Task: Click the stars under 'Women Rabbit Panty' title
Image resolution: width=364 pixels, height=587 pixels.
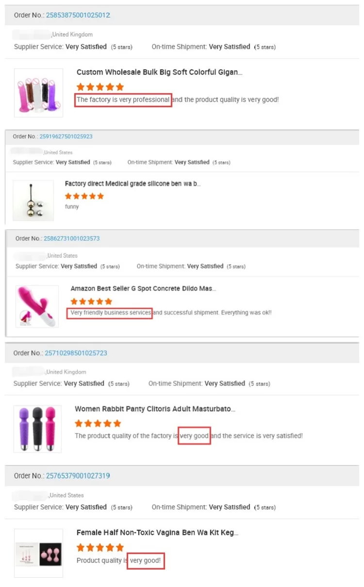Action: [98, 424]
